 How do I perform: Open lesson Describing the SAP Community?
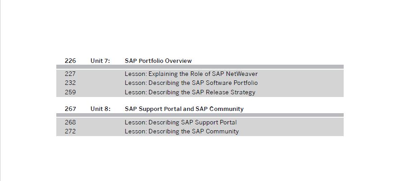pyautogui.click(x=182, y=131)
